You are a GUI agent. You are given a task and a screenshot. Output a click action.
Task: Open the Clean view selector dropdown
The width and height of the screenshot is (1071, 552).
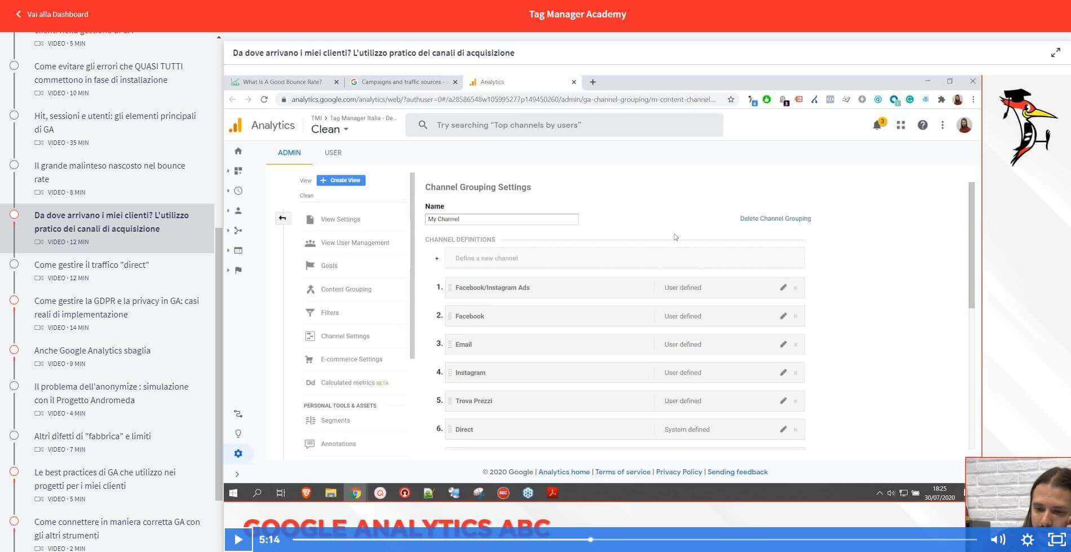330,129
